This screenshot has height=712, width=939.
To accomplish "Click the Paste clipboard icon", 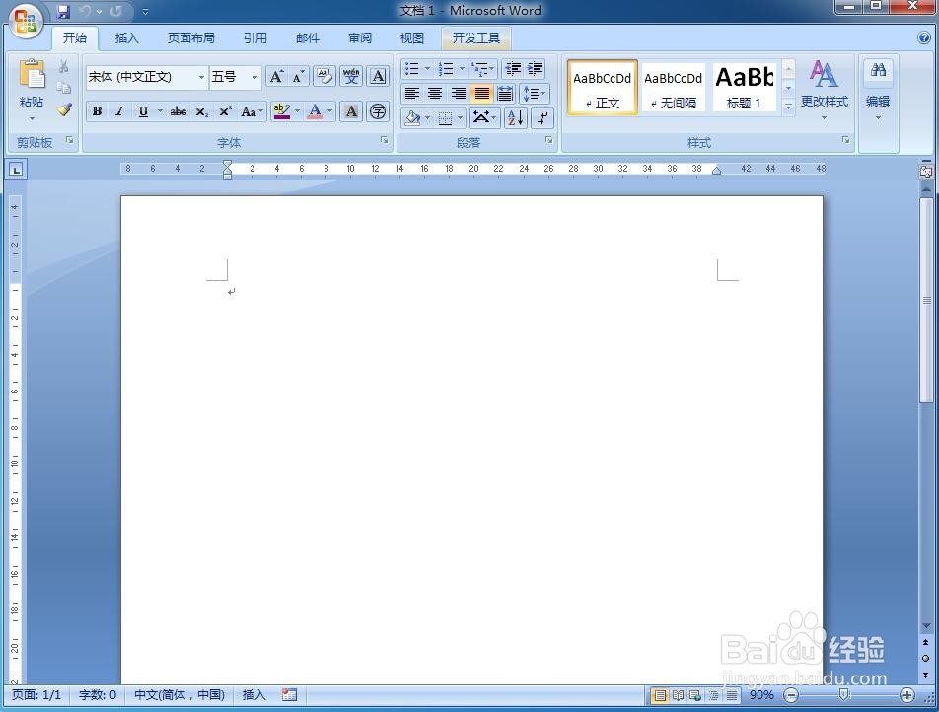I will (x=32, y=75).
